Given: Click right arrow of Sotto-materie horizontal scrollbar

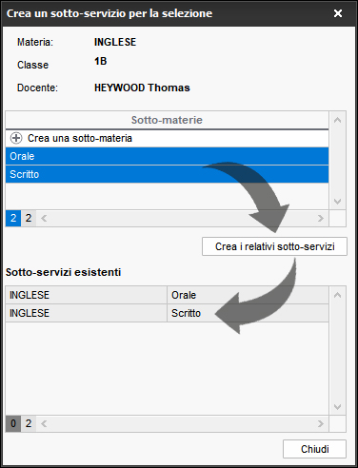Looking at the screenshot, I should 321,218.
